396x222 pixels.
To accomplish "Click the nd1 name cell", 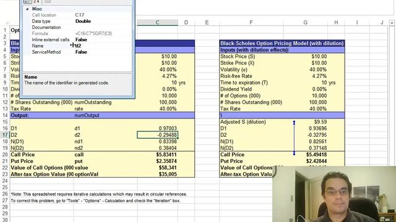I will (x=79, y=141).
